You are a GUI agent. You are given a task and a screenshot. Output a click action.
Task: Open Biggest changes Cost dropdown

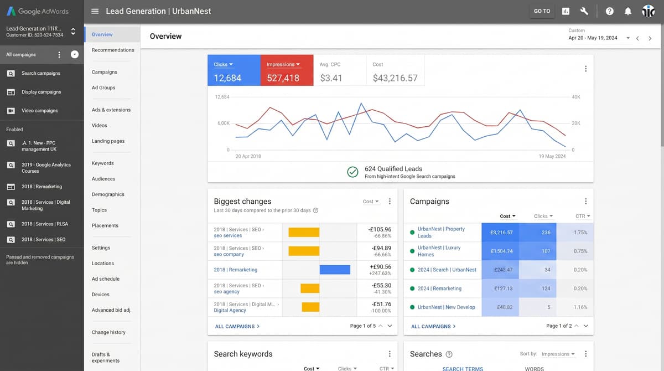pyautogui.click(x=371, y=202)
